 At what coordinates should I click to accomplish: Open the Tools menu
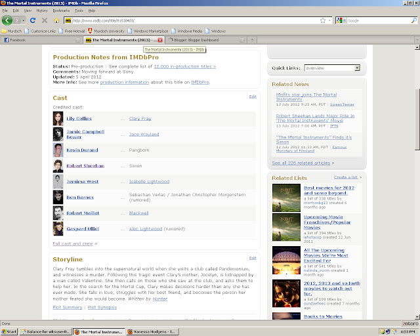coord(79,10)
